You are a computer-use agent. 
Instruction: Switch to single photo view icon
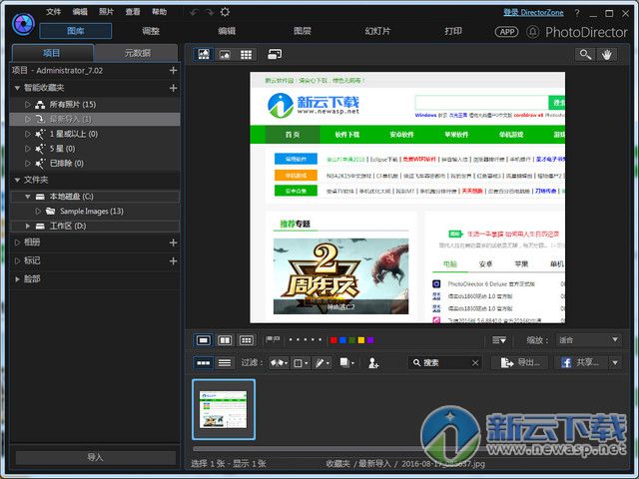pos(204,340)
